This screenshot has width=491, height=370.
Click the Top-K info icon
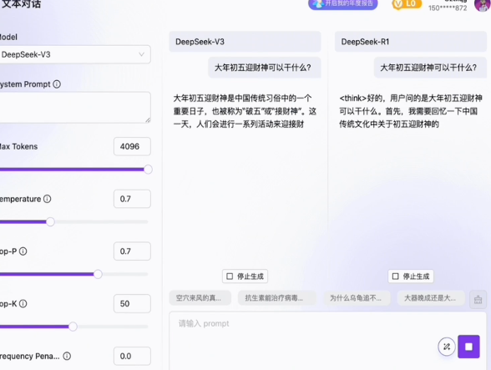[x=23, y=303]
